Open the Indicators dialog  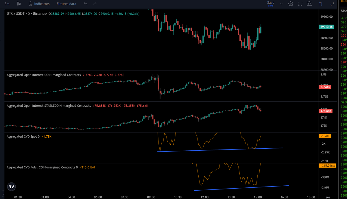coord(39,4)
